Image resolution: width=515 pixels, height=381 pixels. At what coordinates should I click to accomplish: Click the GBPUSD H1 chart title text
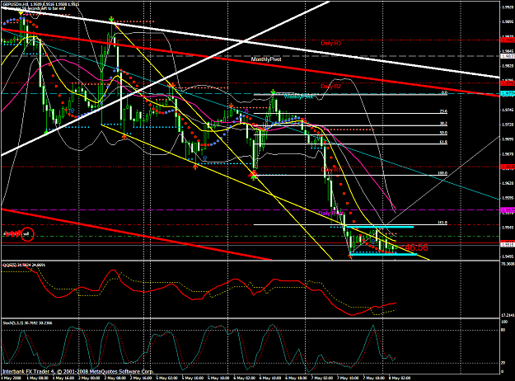point(40,4)
